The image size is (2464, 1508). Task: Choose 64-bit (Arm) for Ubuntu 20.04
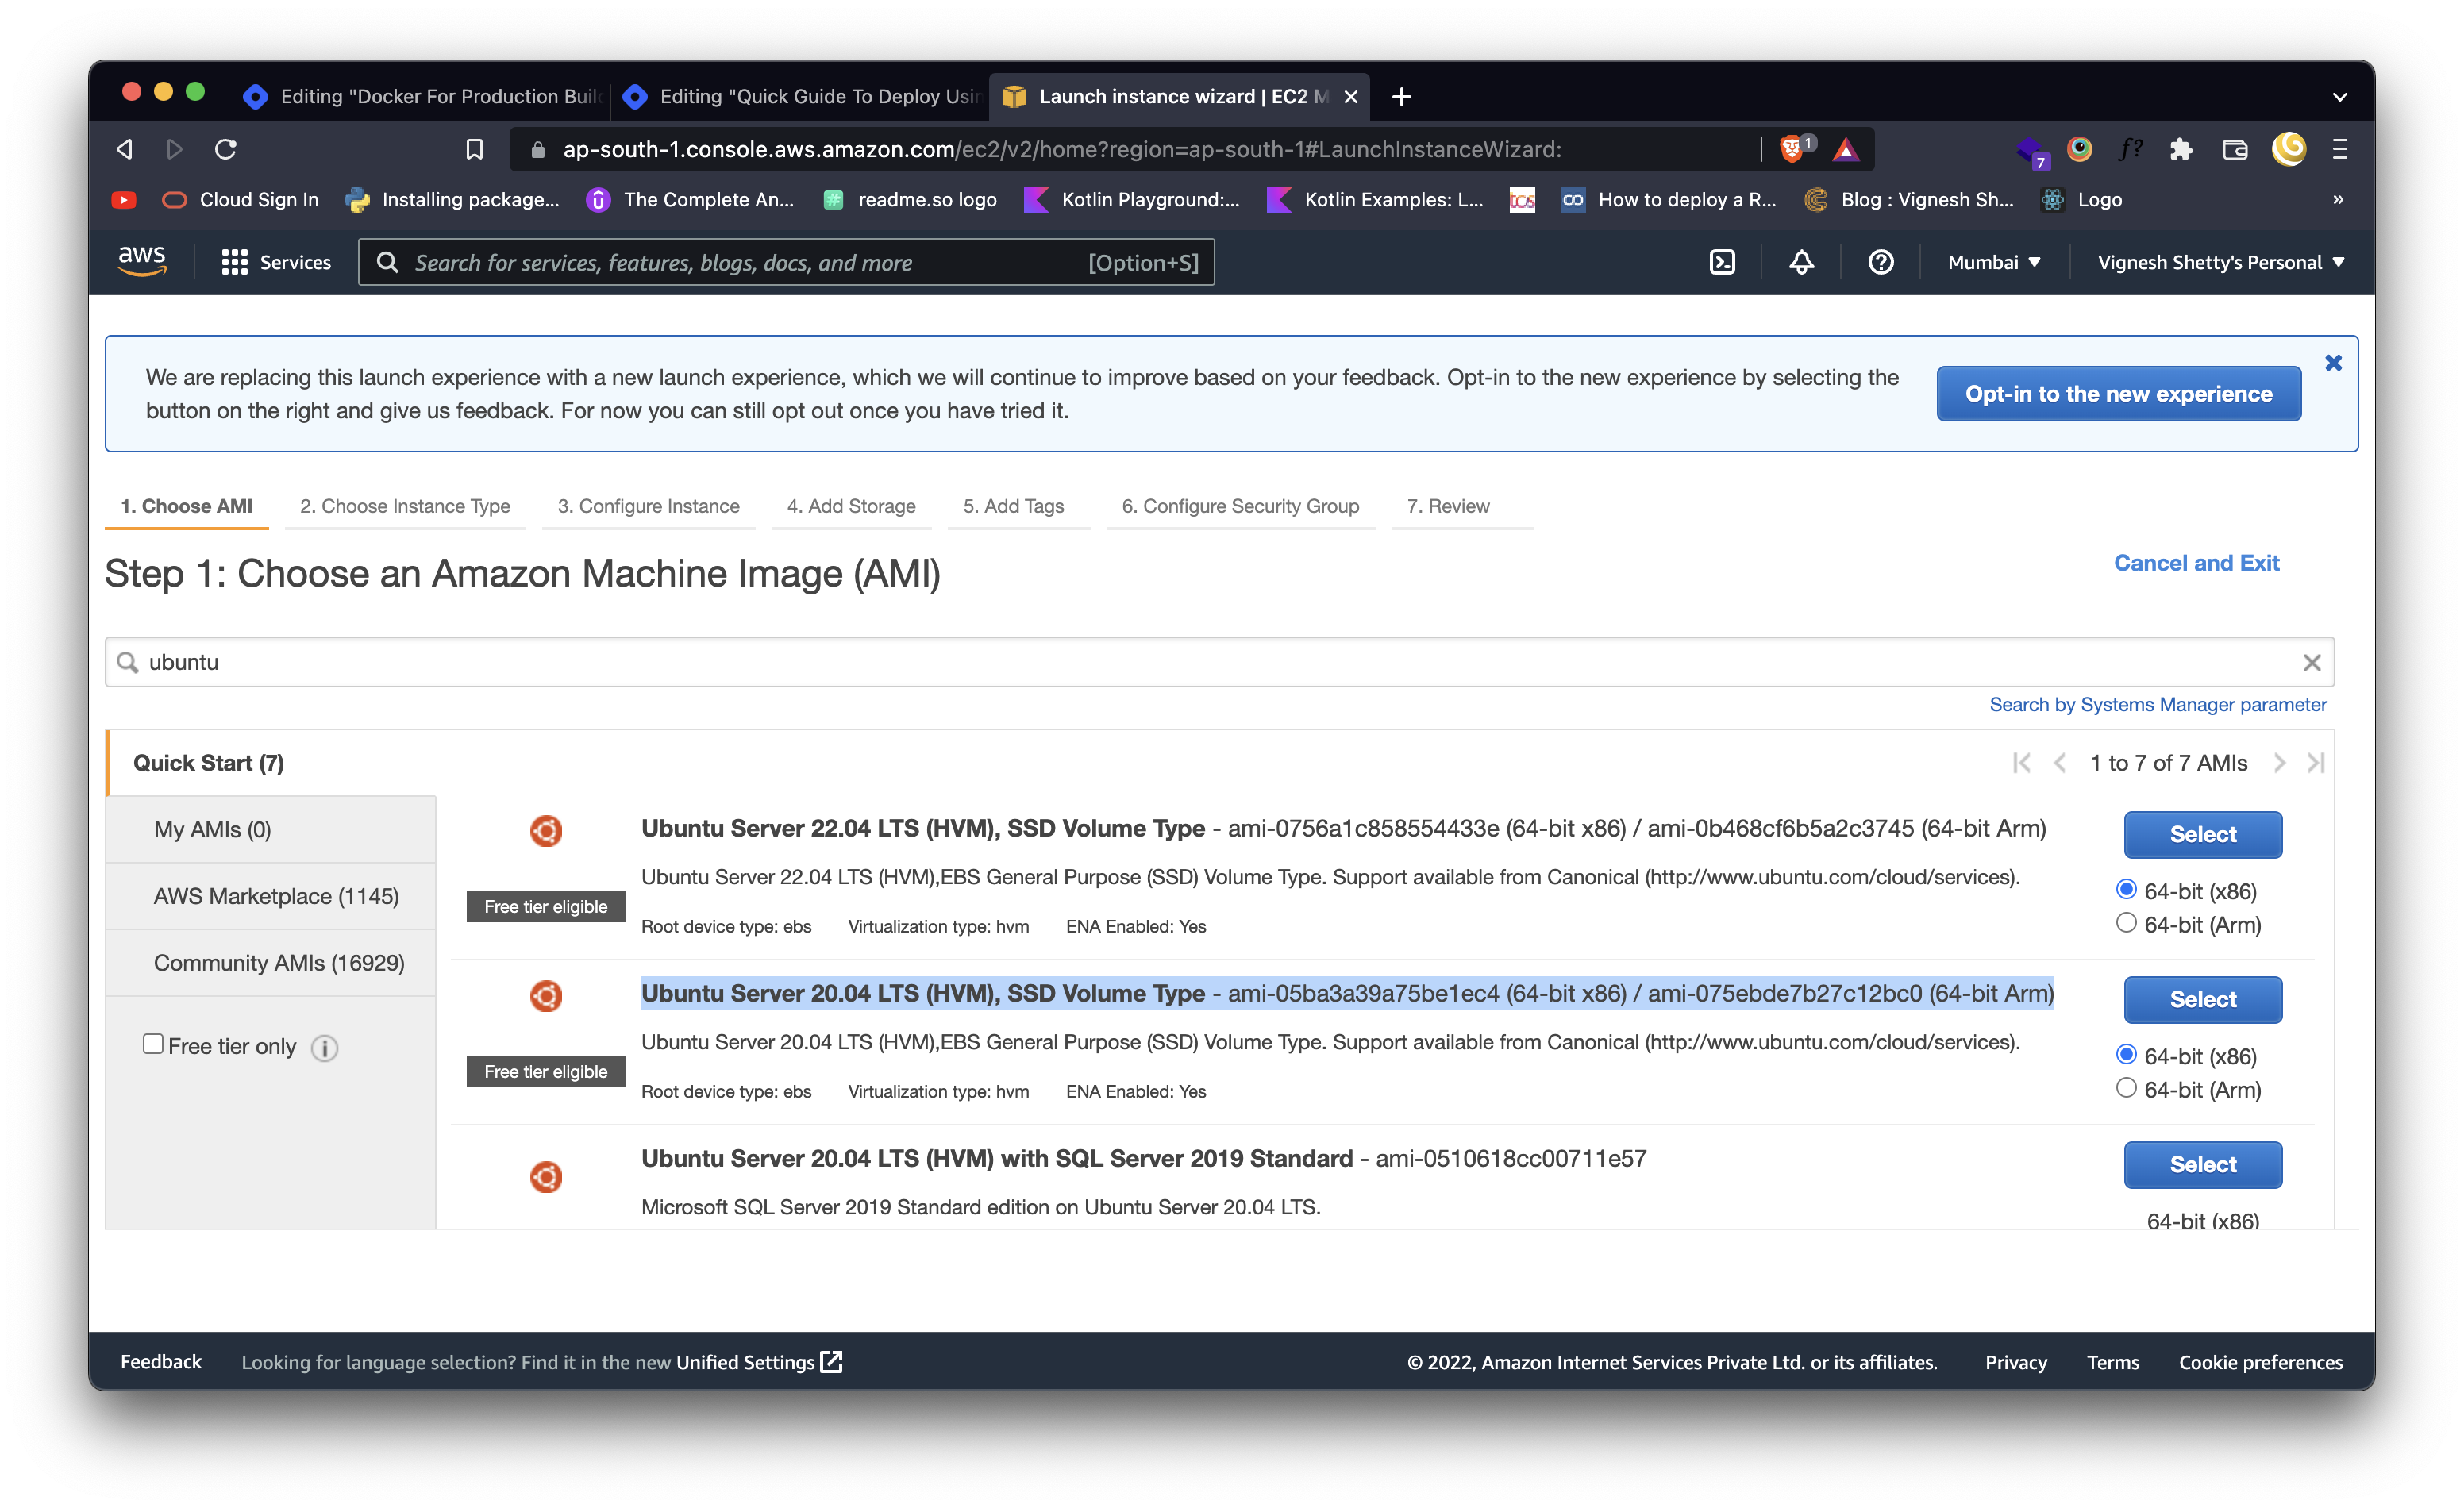[x=2126, y=1088]
